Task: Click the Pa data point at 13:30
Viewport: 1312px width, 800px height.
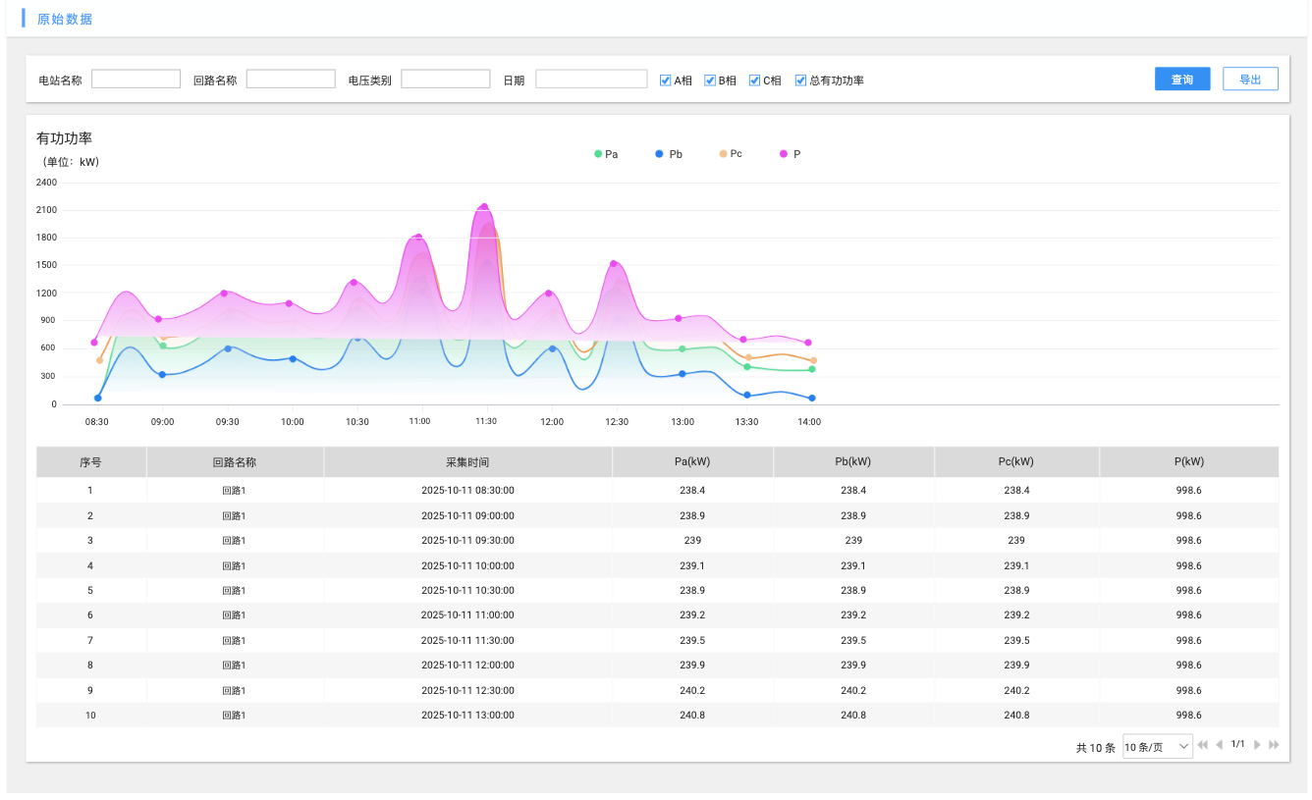Action: pyautogui.click(x=747, y=367)
